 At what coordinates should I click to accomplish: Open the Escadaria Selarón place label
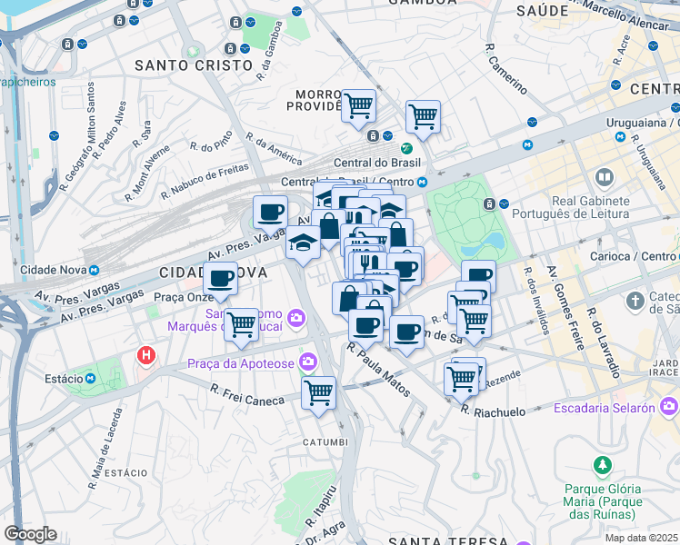[x=605, y=408]
